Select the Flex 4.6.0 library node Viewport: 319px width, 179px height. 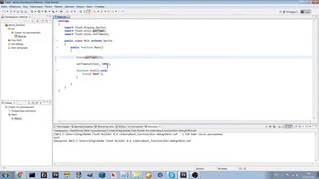point(16,40)
